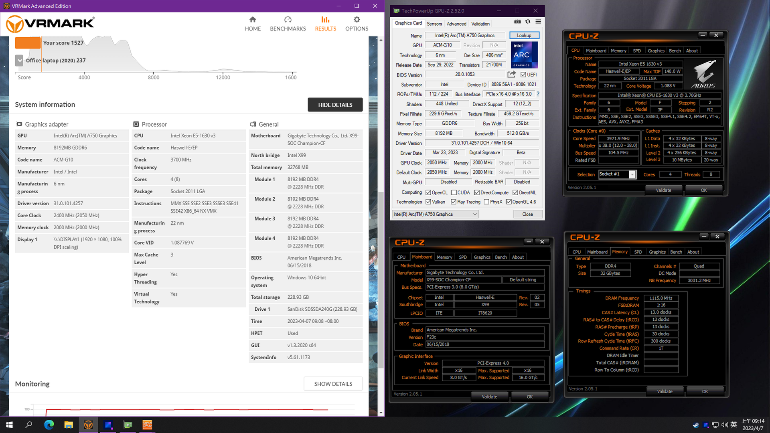Open GPU selection dropdown in GPU-Z
The height and width of the screenshot is (433, 770).
click(x=435, y=214)
